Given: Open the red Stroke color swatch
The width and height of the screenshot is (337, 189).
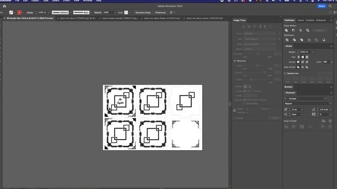Looking at the screenshot, I should [x=19, y=13].
